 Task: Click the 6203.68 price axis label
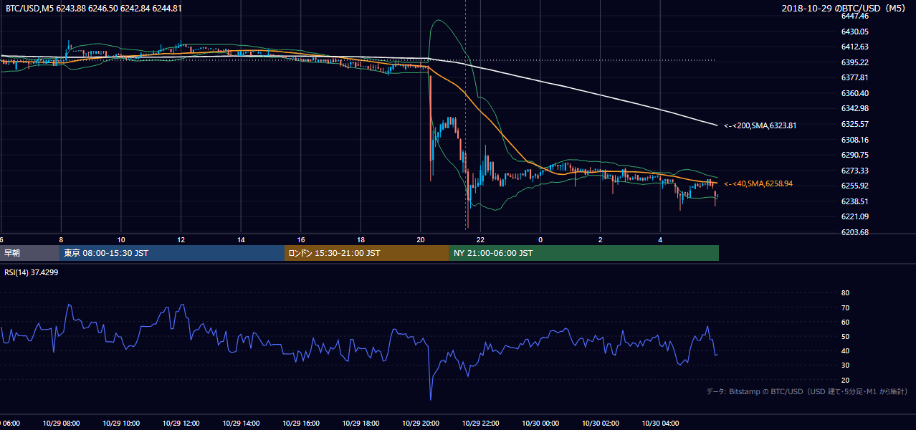(x=855, y=232)
